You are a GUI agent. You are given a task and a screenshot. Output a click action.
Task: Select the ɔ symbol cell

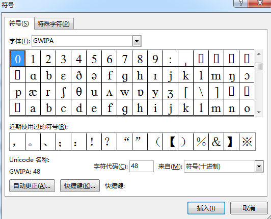(247, 75)
